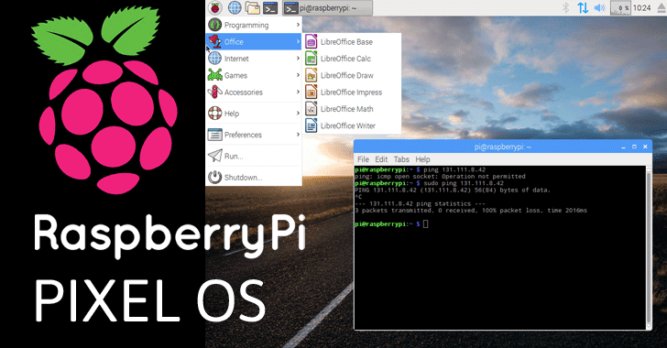Click the terminal vertical scrollbar

pyautogui.click(x=649, y=246)
